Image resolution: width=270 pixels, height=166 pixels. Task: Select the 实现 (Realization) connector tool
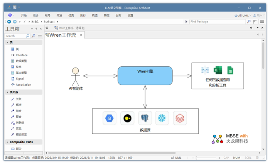[x=19, y=129]
